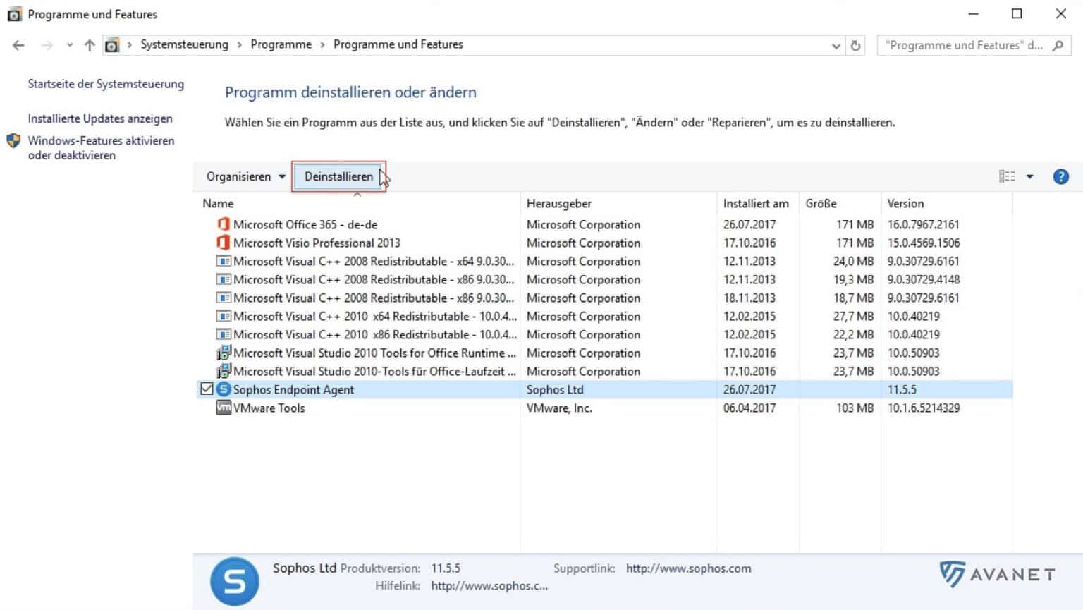The height and width of the screenshot is (610, 1083).
Task: Open Supportlink http://www.sophos.com
Action: point(688,568)
